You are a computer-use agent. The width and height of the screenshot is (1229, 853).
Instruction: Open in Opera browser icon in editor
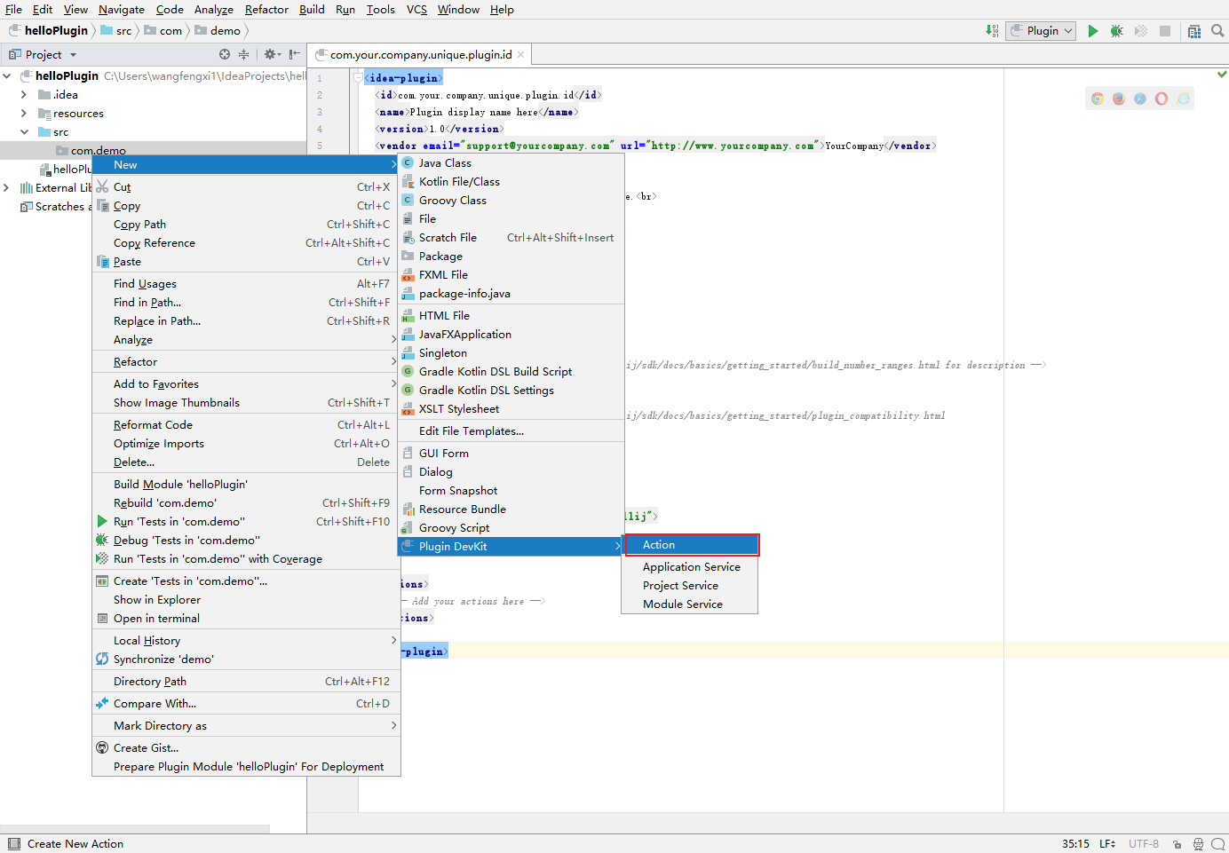1162,99
